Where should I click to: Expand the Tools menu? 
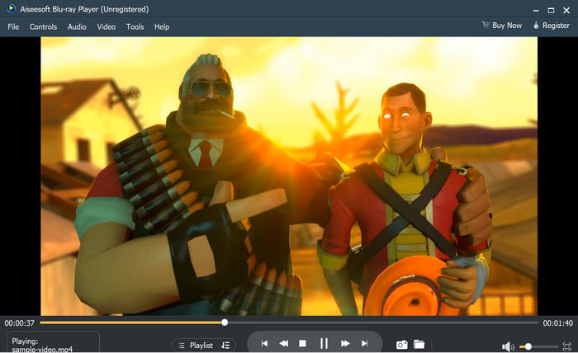(x=135, y=26)
